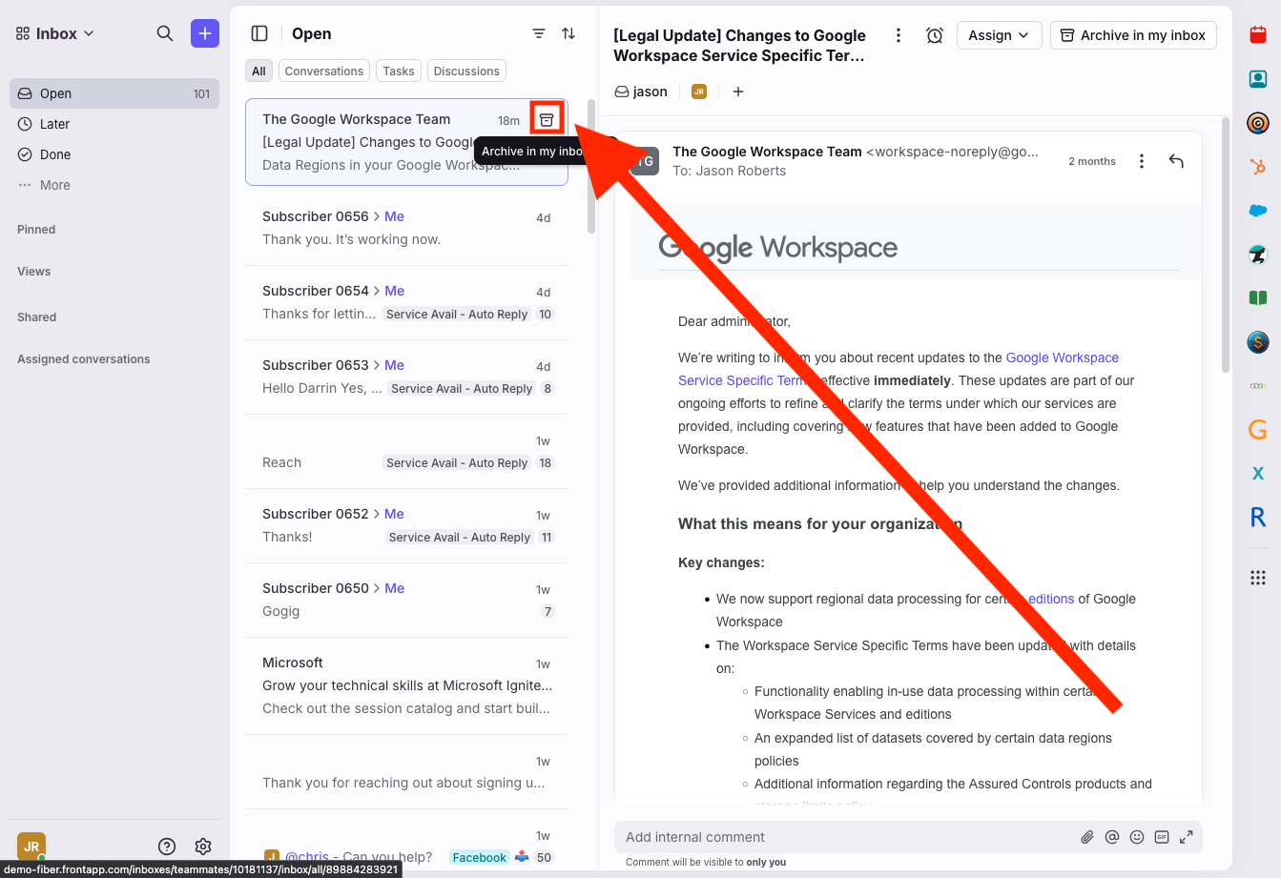Toggle the sidebar panel layout icon

[259, 33]
